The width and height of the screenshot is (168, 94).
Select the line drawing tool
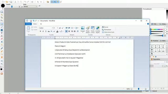pyautogui.click(x=2, y=27)
